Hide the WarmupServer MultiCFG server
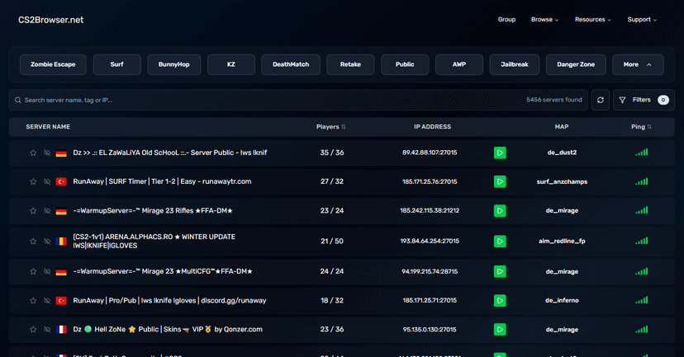 (47, 272)
